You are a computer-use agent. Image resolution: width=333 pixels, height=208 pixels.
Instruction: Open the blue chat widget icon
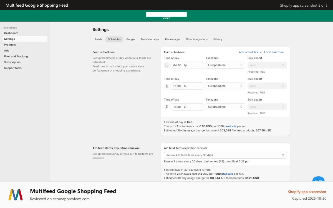[x=318, y=179]
